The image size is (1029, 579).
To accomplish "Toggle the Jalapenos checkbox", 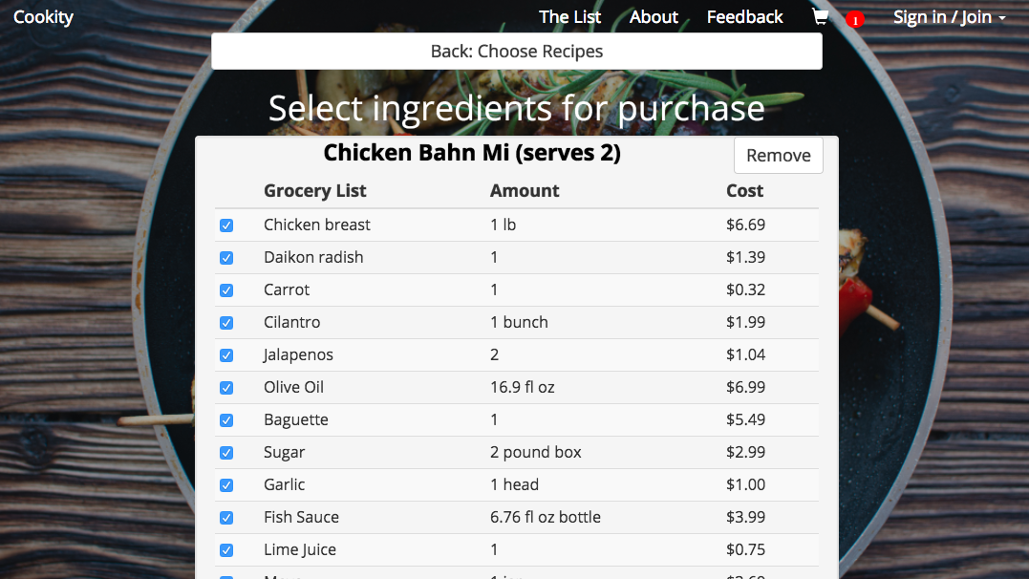I will click(x=226, y=355).
